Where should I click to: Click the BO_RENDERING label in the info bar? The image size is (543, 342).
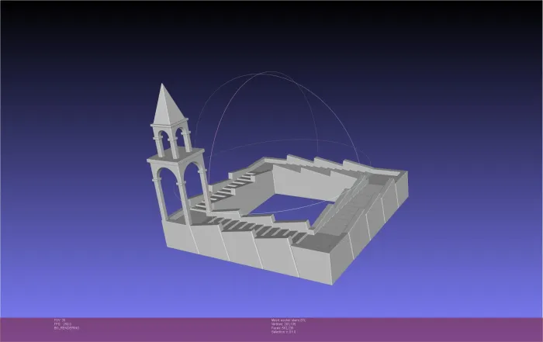(67, 328)
